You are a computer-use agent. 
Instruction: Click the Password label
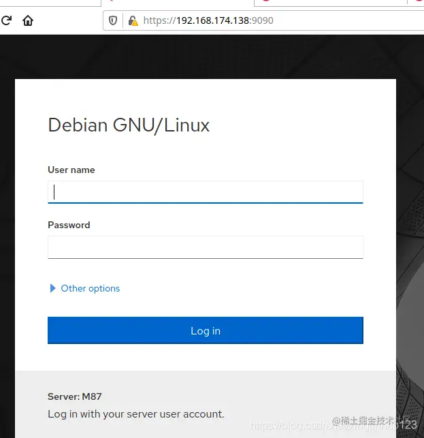(69, 225)
